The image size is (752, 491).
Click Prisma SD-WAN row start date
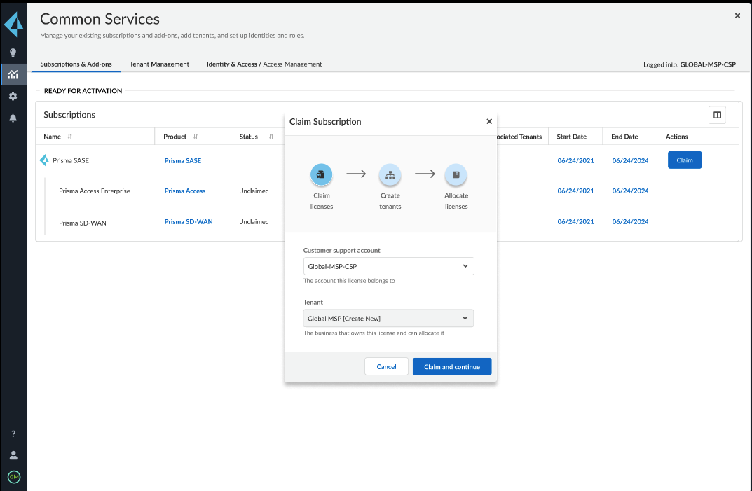(575, 221)
